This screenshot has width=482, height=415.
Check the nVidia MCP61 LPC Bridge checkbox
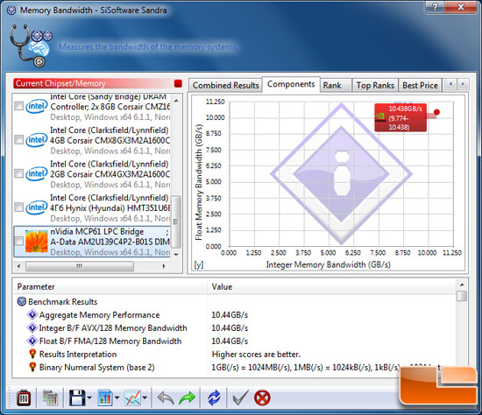(18, 241)
